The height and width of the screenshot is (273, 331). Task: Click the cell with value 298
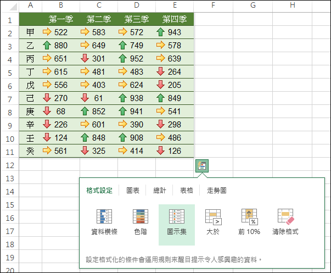(x=175, y=125)
